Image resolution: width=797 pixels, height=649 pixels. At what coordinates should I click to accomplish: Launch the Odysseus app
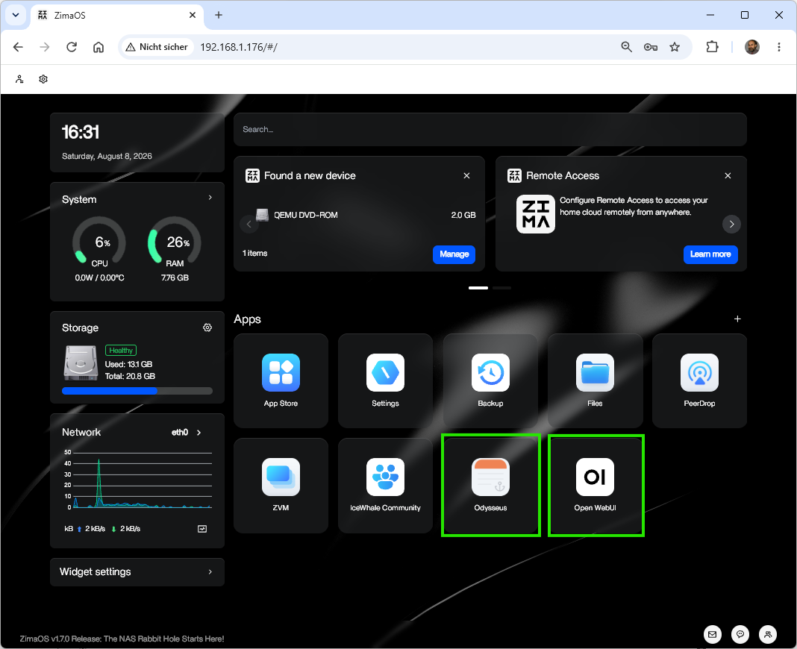490,486
